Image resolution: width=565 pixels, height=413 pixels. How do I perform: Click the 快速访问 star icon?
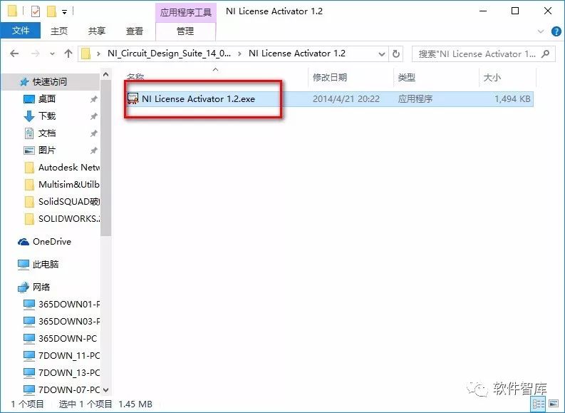tap(24, 82)
